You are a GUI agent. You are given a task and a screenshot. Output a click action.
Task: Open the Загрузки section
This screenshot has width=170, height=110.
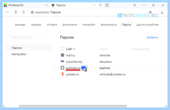coord(36,25)
